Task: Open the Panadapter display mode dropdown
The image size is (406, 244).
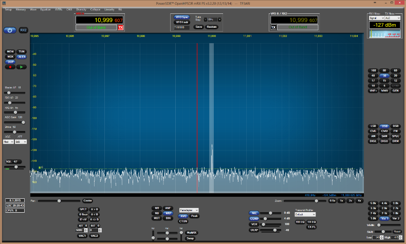Action: (189, 210)
